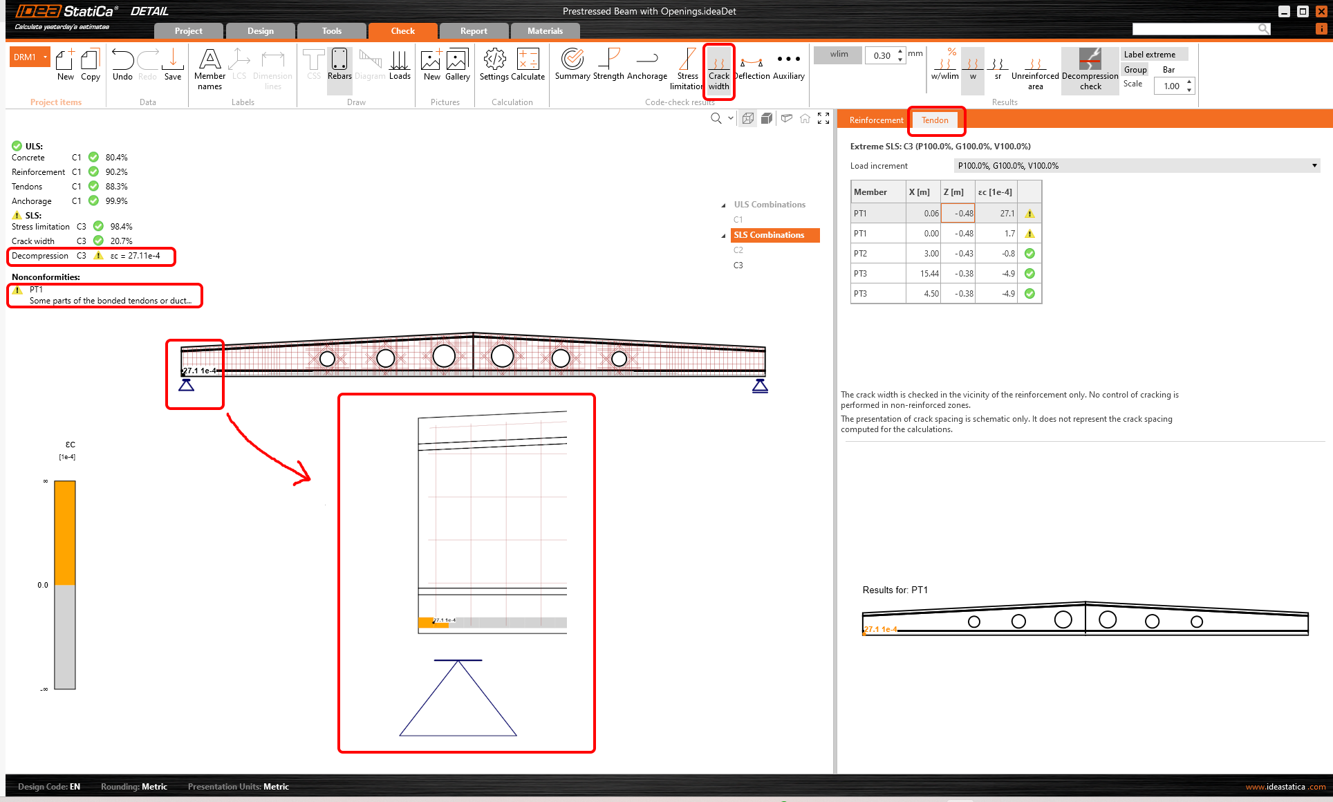Open the Anchorage code-check results
Viewport: 1333px width, 802px height.
(x=646, y=65)
